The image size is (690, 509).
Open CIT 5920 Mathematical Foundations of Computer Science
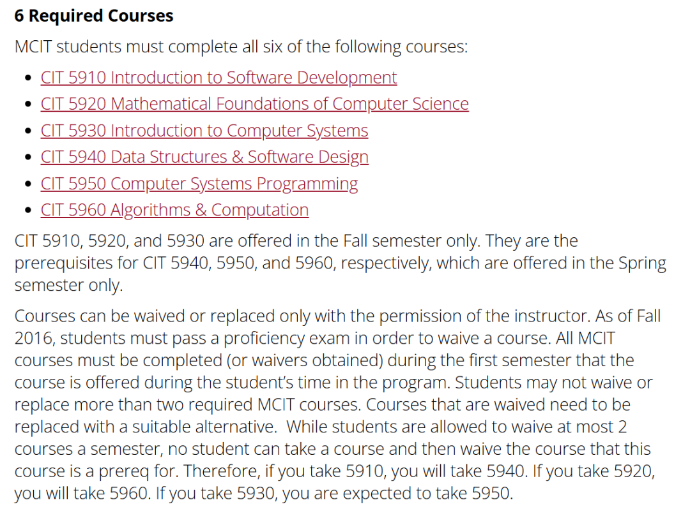tap(254, 104)
